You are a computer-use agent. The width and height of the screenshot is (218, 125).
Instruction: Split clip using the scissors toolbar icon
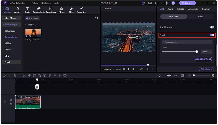tap(24, 76)
